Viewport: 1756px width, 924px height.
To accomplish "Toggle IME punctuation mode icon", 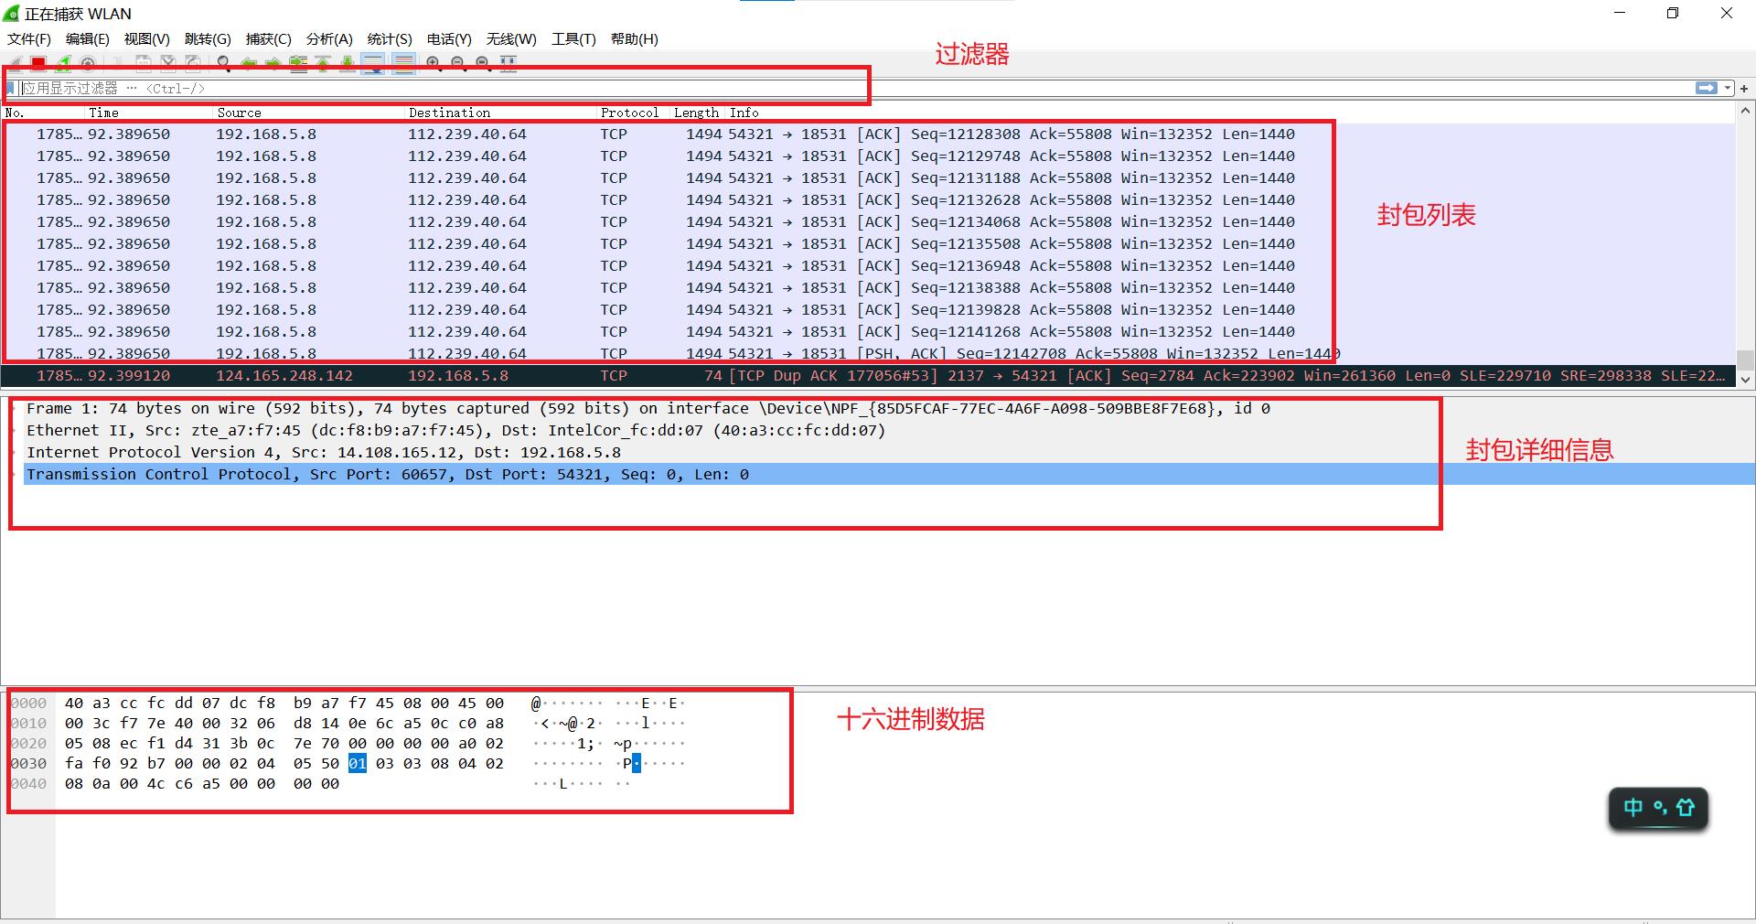I will tap(1660, 808).
